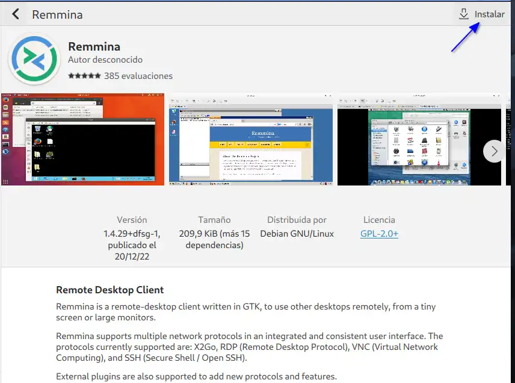
Task: Click the 'Versión' label
Action: coord(132,220)
